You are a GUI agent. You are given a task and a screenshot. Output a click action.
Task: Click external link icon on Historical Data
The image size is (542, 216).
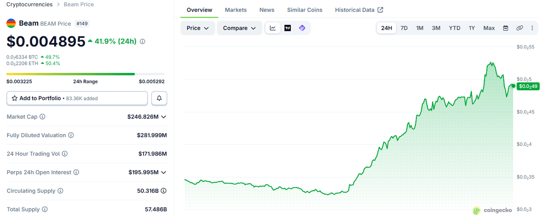[380, 10]
